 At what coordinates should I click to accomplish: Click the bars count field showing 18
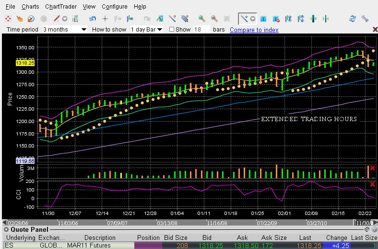coord(201,30)
